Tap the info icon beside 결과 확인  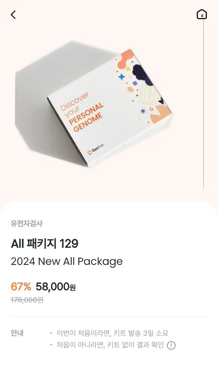pyautogui.click(x=171, y=345)
